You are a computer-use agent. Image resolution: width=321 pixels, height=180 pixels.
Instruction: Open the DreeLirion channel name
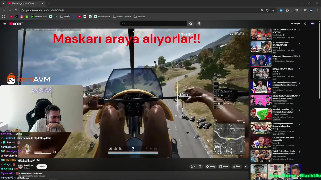29,165
